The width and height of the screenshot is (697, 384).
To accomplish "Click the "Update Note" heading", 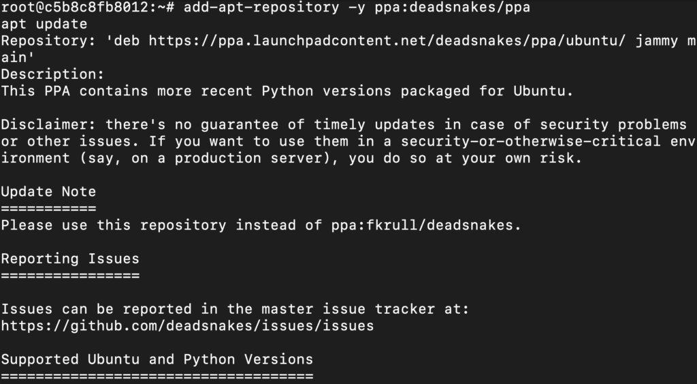I will 48,191.
